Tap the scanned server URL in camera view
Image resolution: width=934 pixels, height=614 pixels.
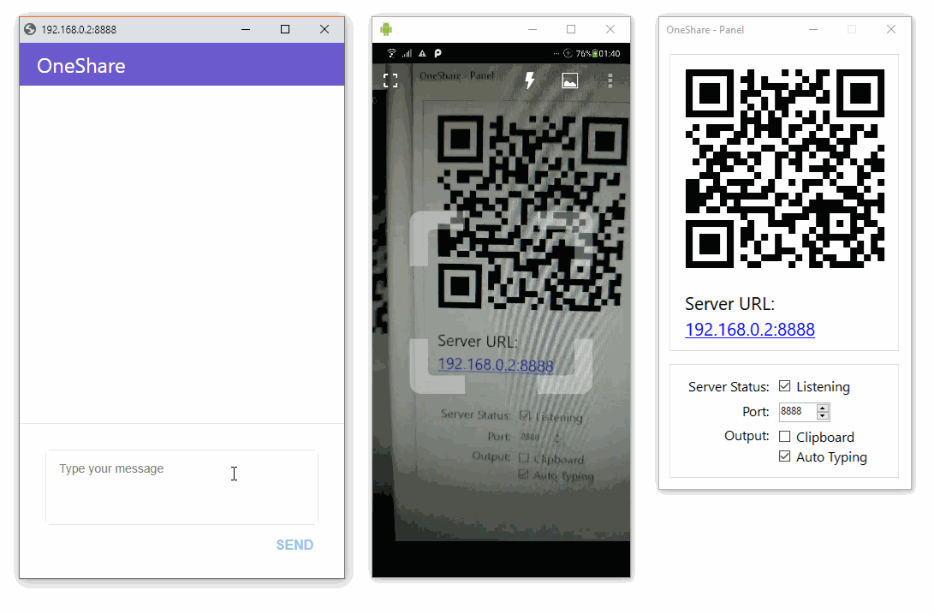point(496,364)
